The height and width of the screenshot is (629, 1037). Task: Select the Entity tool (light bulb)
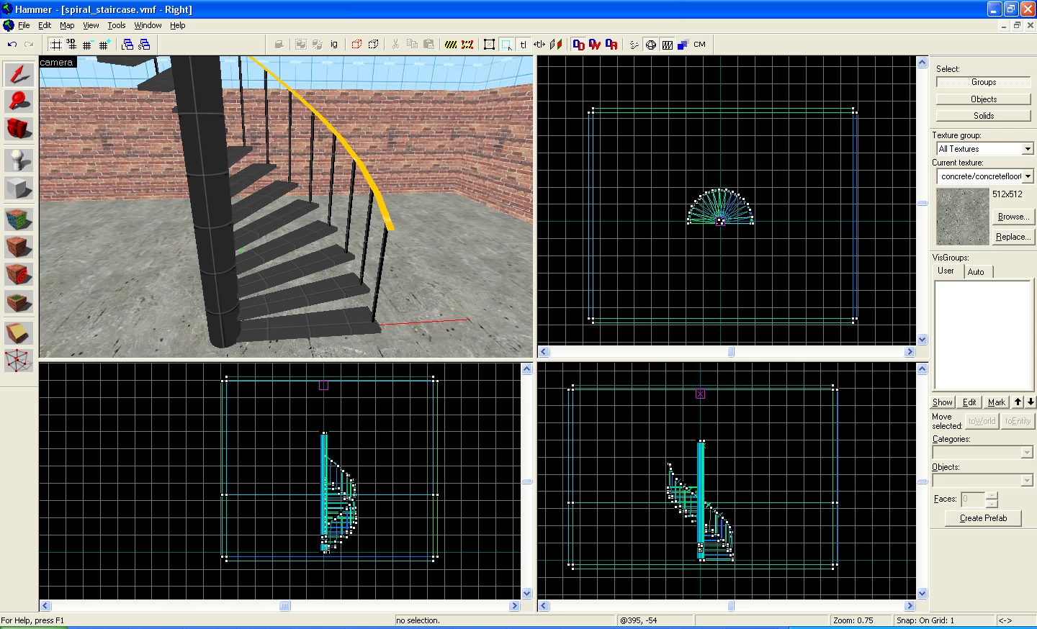(19, 160)
